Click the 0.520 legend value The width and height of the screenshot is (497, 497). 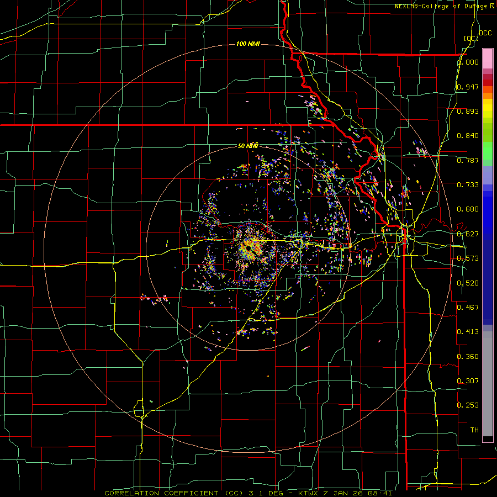point(468,283)
